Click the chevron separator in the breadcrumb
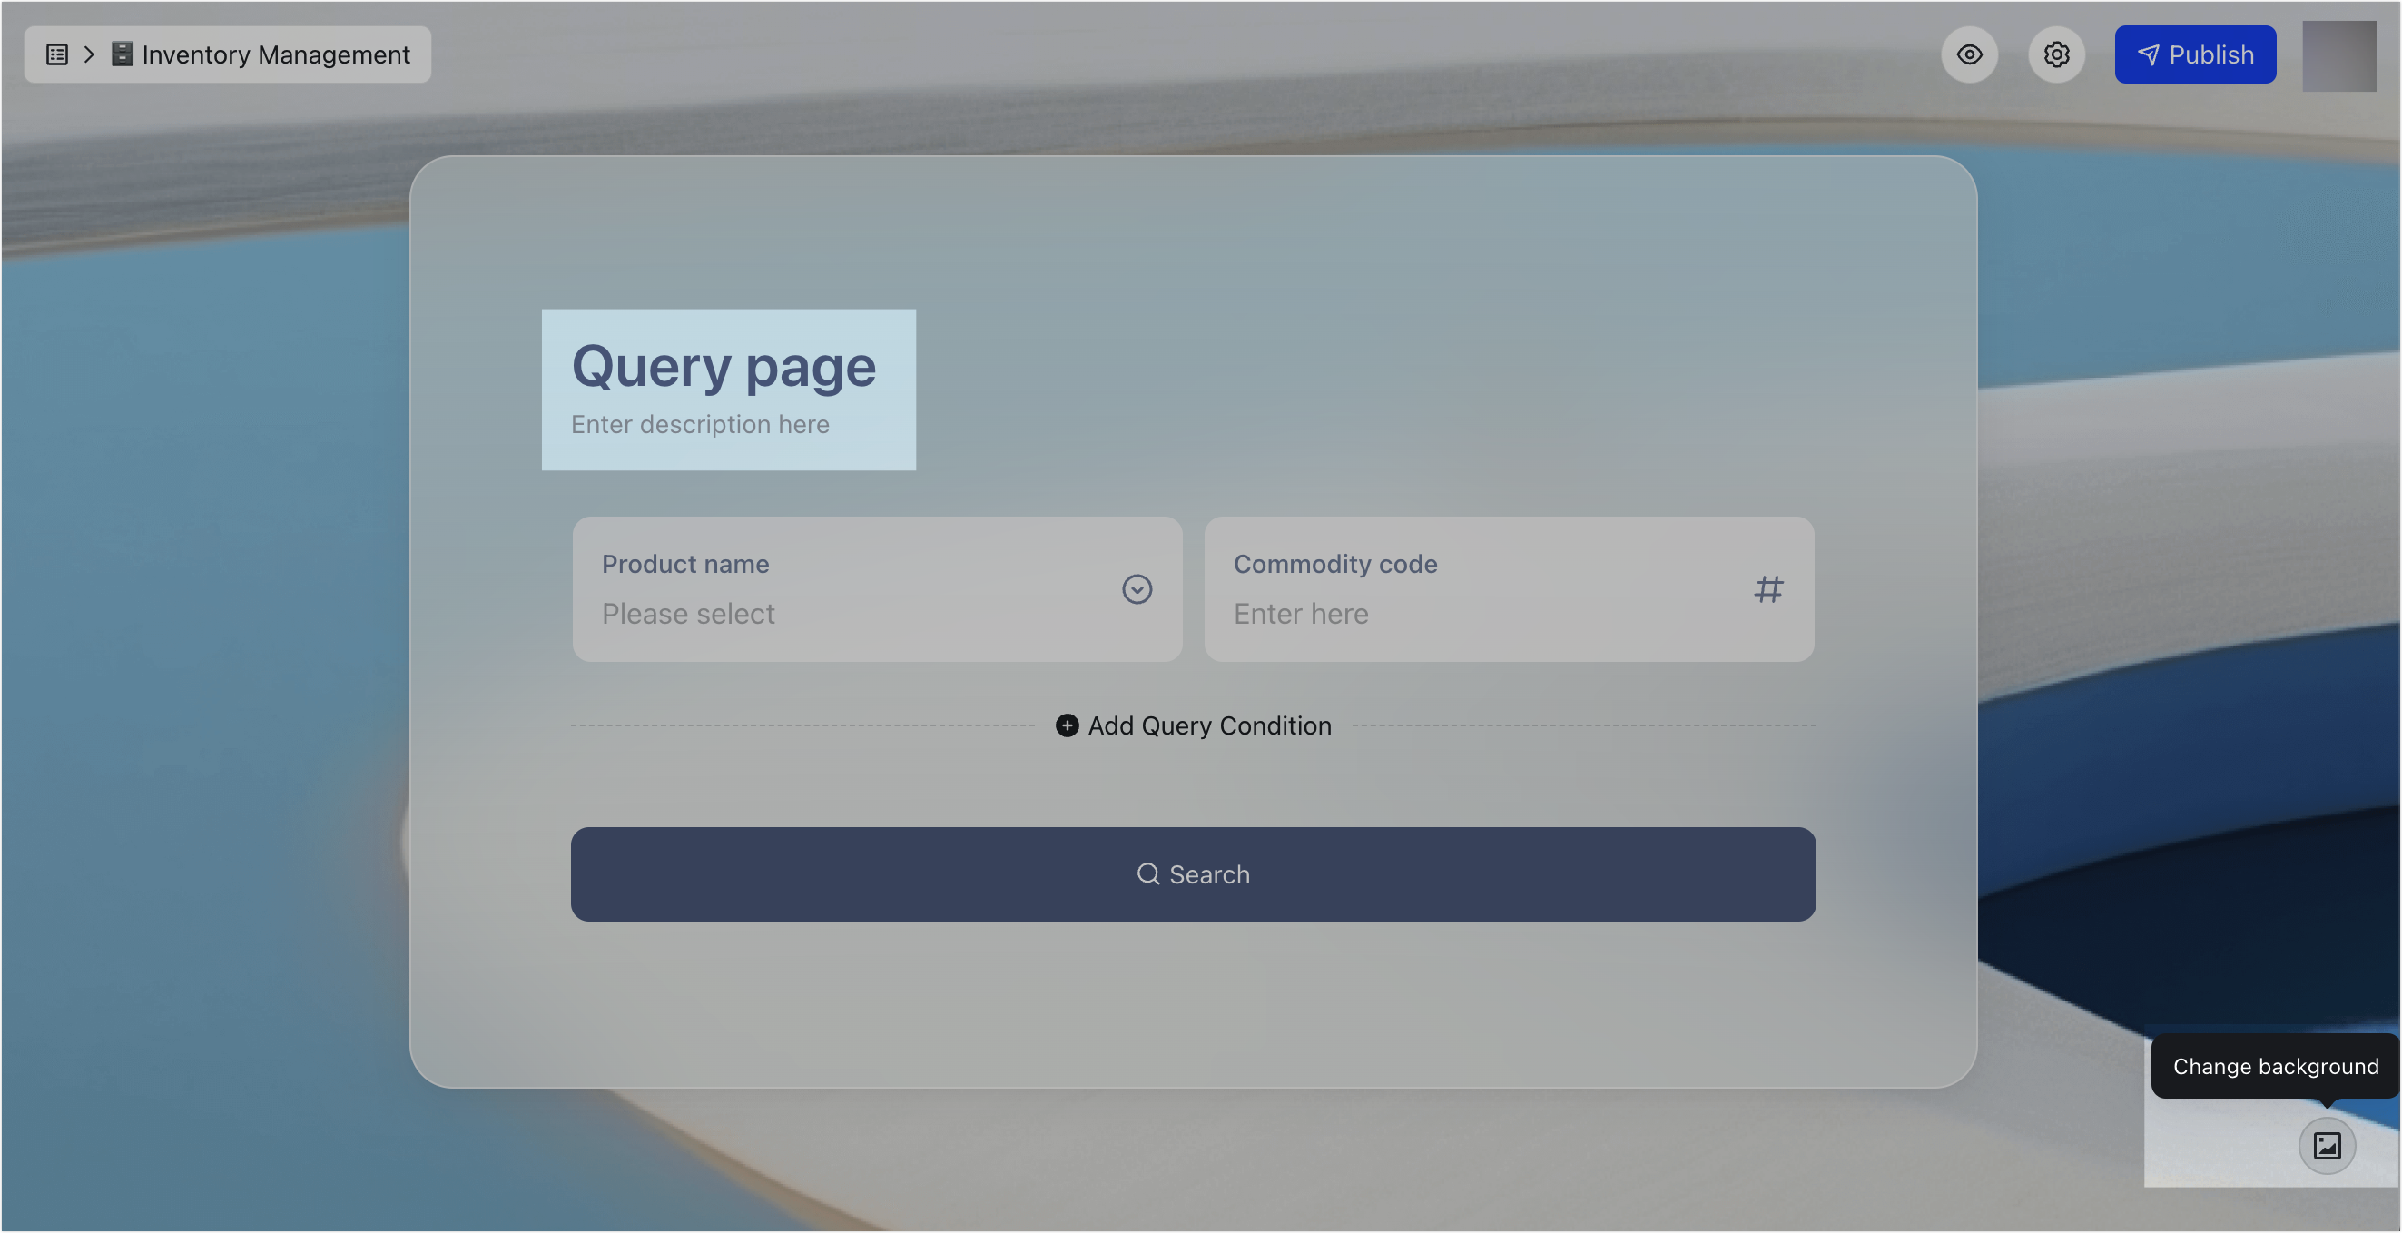This screenshot has width=2402, height=1233. [x=89, y=54]
